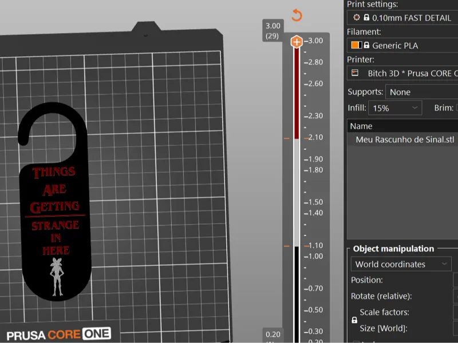Open the Printer preset Bitch 3D dropdown

(x=402, y=73)
